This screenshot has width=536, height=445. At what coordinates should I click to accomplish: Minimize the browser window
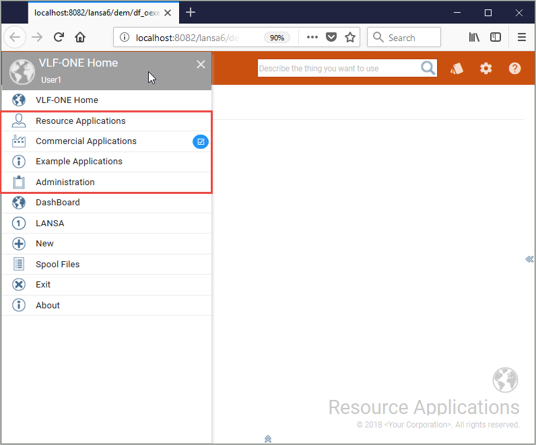coord(457,13)
